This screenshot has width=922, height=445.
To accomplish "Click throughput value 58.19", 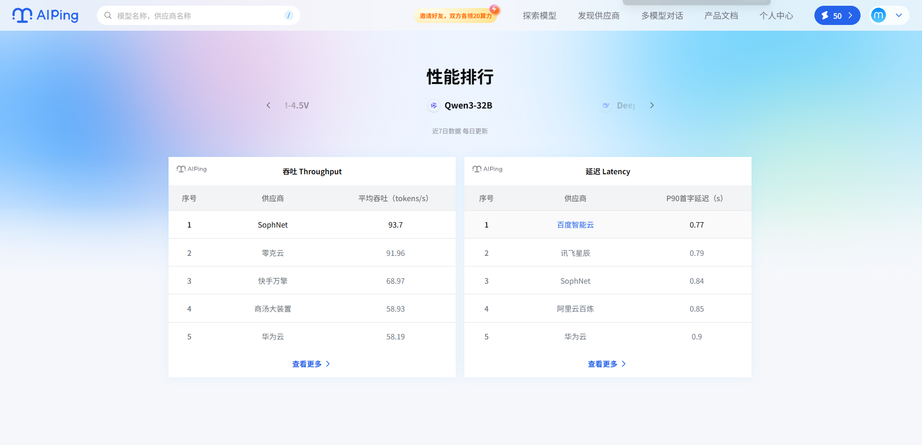I will pyautogui.click(x=396, y=337).
